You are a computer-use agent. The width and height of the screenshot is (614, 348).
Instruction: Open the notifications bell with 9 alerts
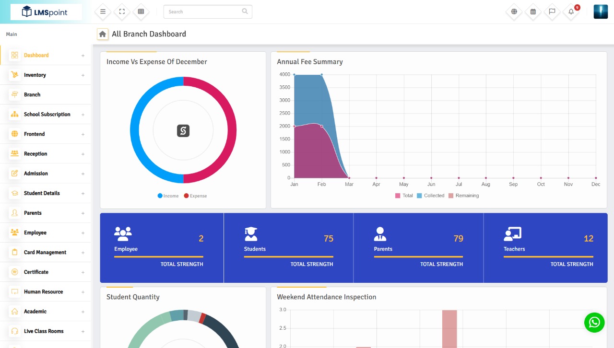pyautogui.click(x=570, y=12)
